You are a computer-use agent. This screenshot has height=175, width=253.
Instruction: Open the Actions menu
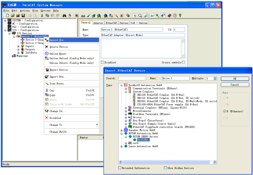coord(25,11)
